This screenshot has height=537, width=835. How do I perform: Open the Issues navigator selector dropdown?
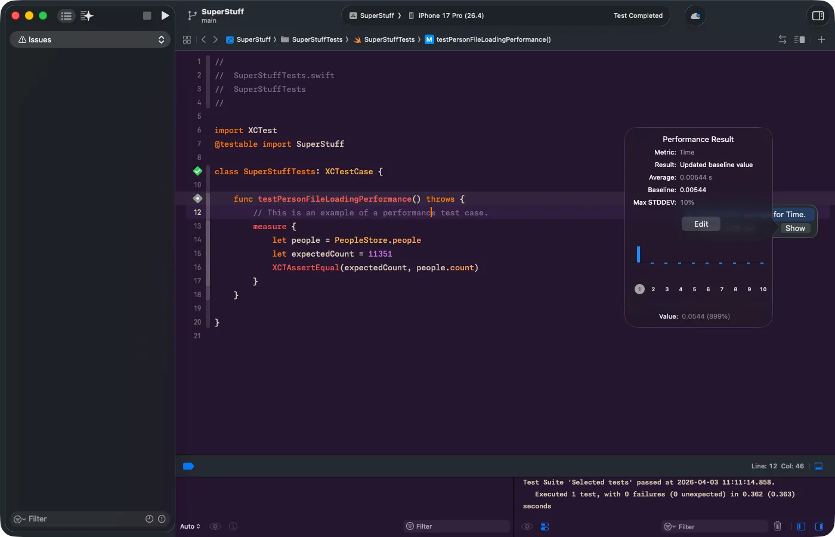[90, 39]
